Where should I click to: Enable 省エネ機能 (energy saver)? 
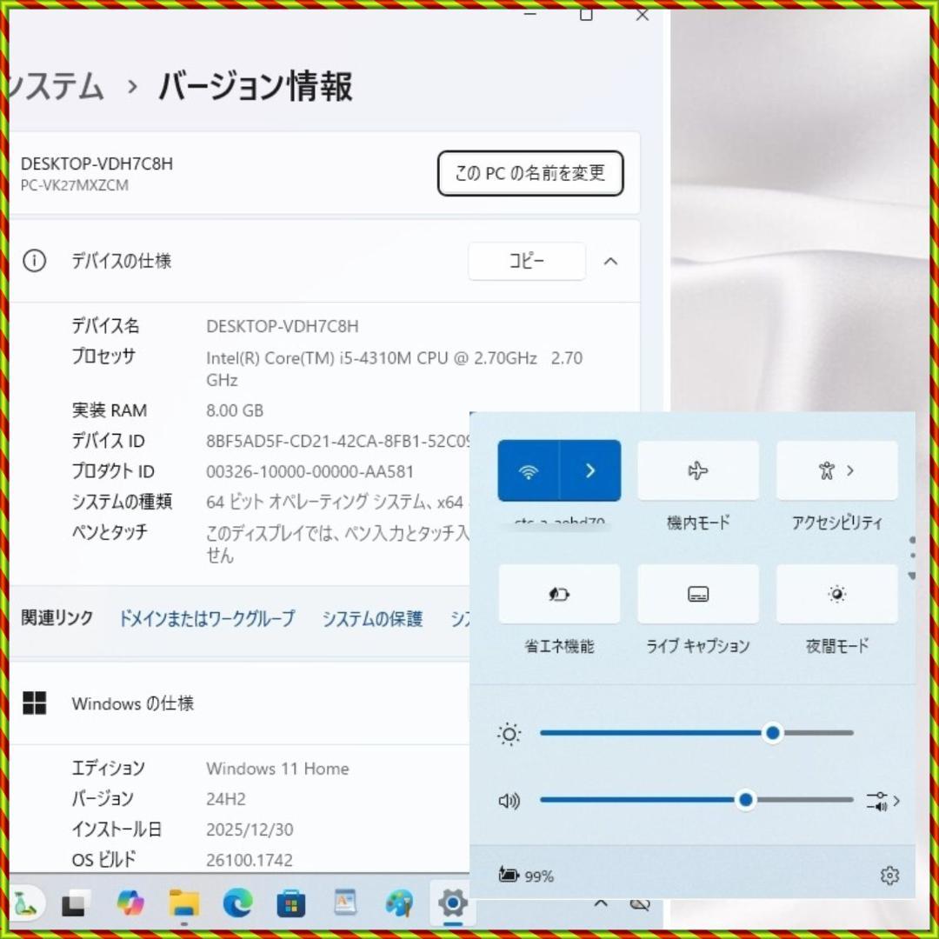pos(559,594)
